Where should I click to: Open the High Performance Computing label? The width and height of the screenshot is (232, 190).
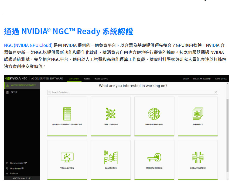[67, 125]
